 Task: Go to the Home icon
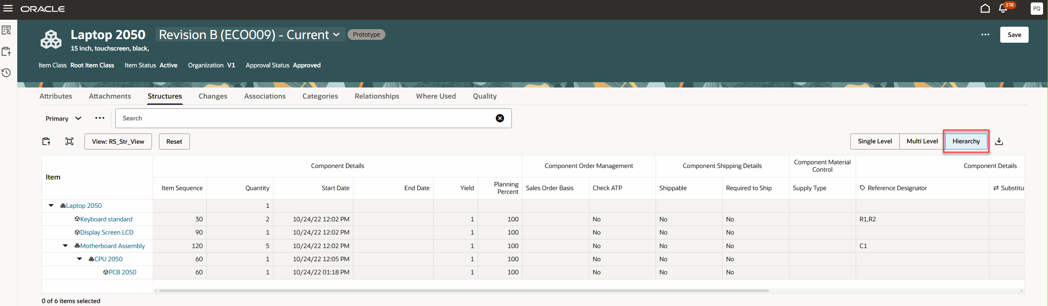tap(985, 9)
